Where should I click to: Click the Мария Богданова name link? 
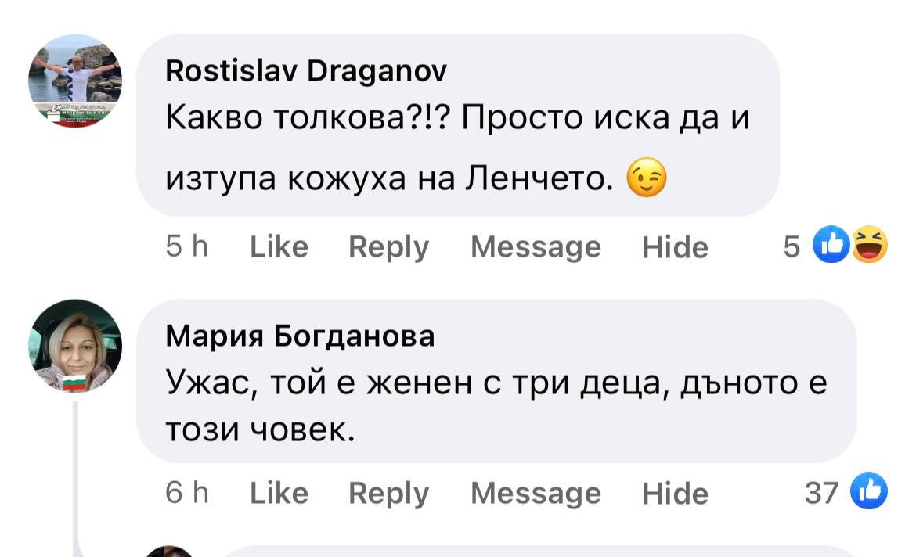coord(300,336)
